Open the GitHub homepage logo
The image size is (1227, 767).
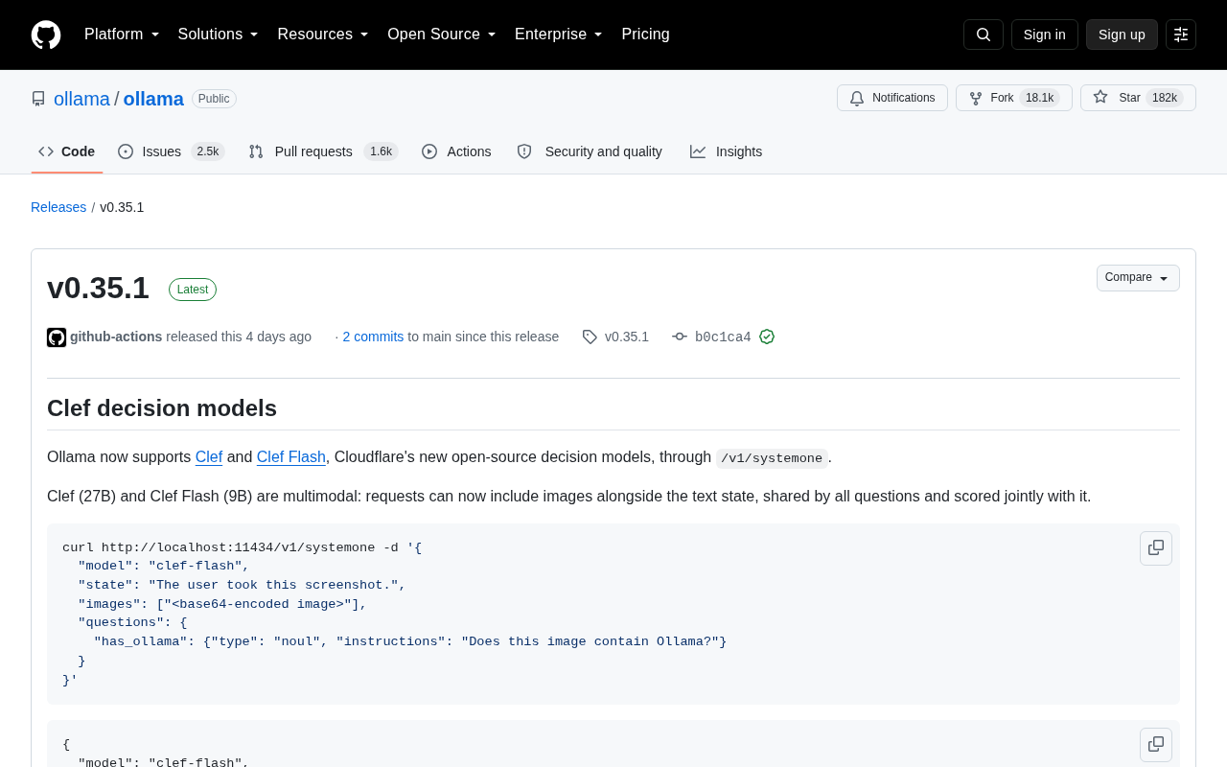tap(46, 35)
